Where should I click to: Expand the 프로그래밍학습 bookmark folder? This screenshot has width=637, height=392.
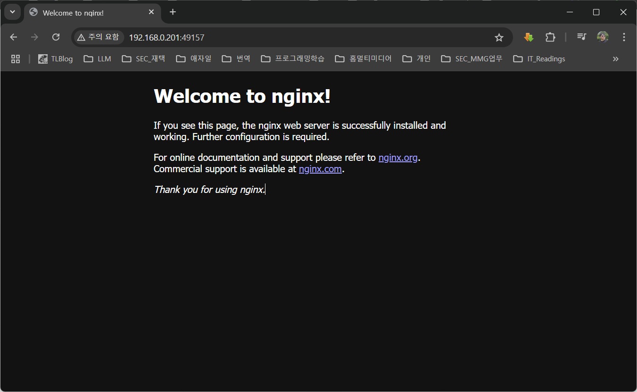click(x=293, y=59)
